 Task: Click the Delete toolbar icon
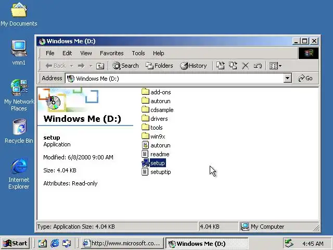245,66
